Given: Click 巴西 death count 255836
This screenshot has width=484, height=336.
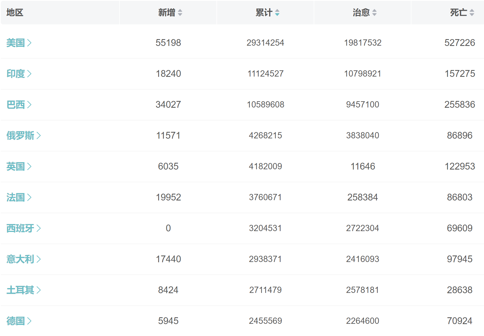Looking at the screenshot, I should [x=459, y=105].
